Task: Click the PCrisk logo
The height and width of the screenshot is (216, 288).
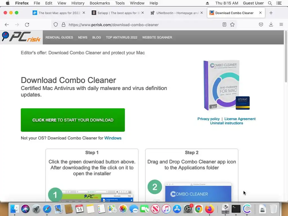Action: coord(21,37)
